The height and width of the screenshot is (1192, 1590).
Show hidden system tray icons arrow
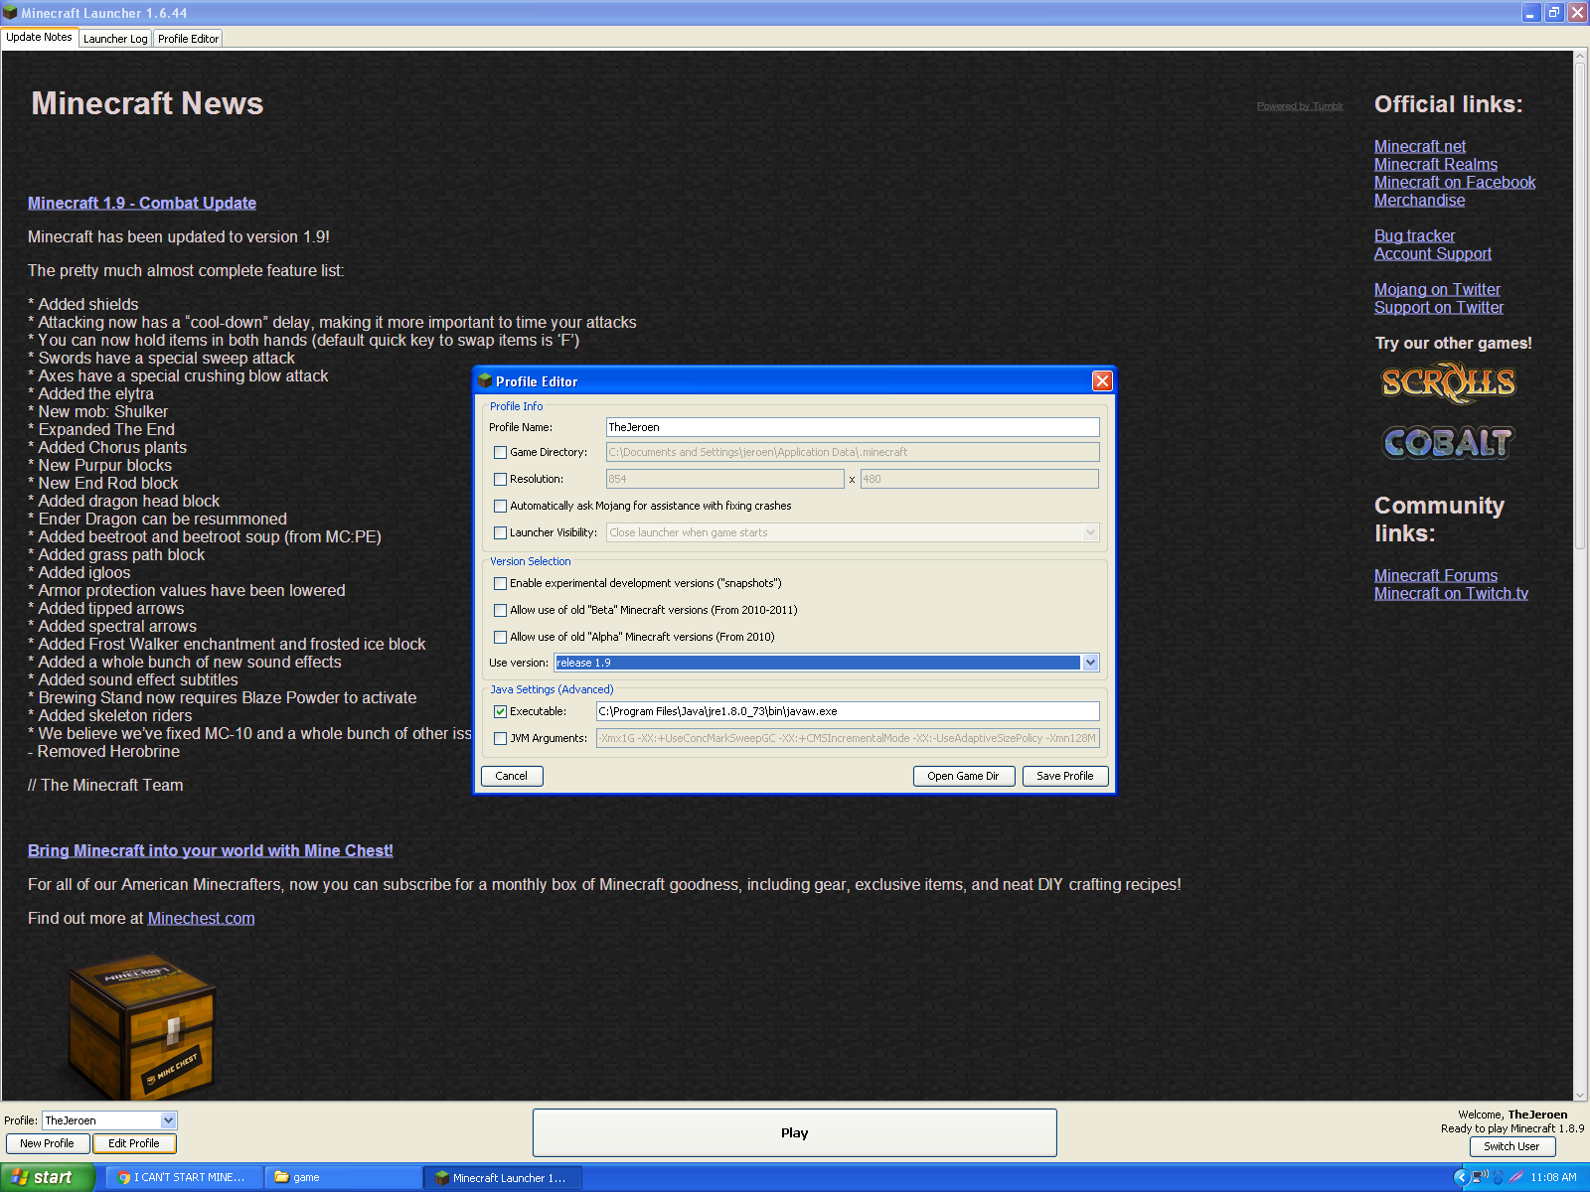[x=1460, y=1177]
